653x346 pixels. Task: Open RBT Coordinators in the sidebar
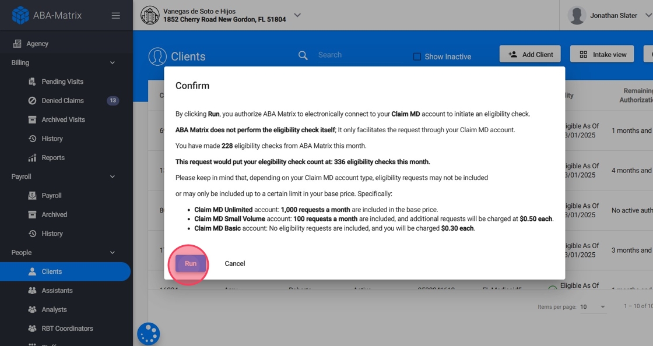pos(66,329)
